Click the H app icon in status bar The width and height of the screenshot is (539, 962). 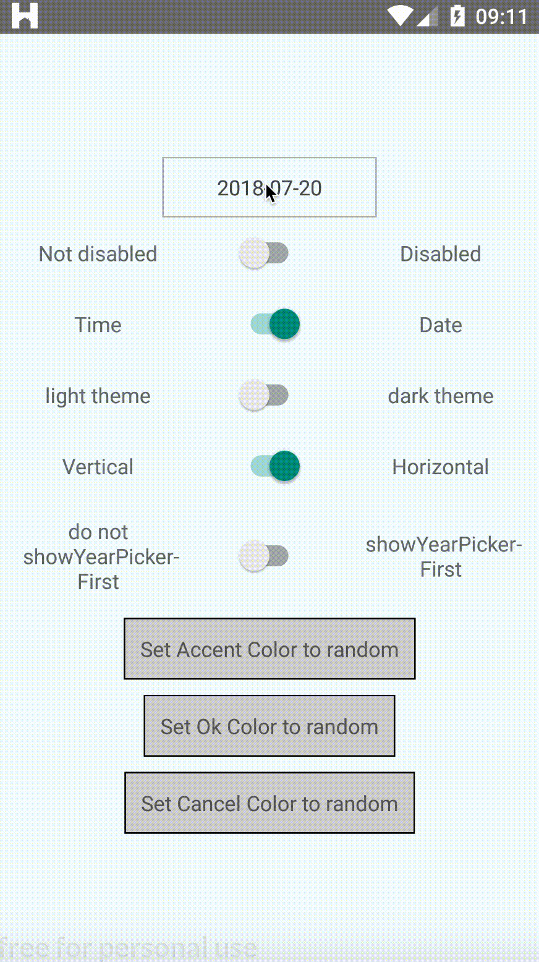click(x=25, y=16)
